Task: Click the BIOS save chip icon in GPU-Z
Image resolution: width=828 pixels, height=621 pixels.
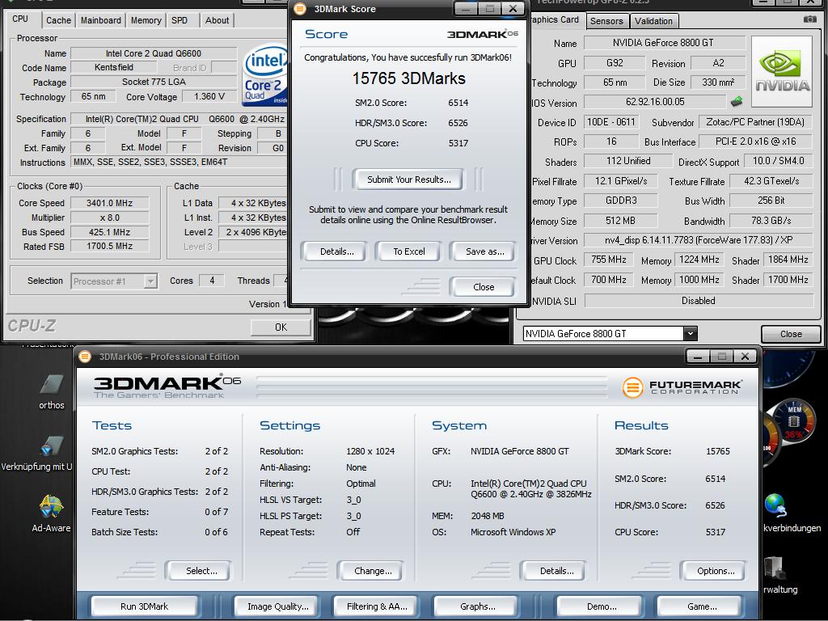Action: click(x=736, y=101)
